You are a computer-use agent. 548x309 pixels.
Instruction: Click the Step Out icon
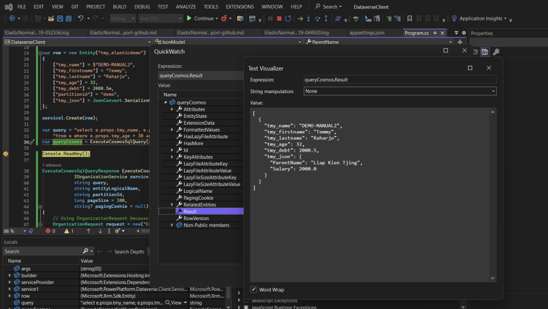point(326,18)
